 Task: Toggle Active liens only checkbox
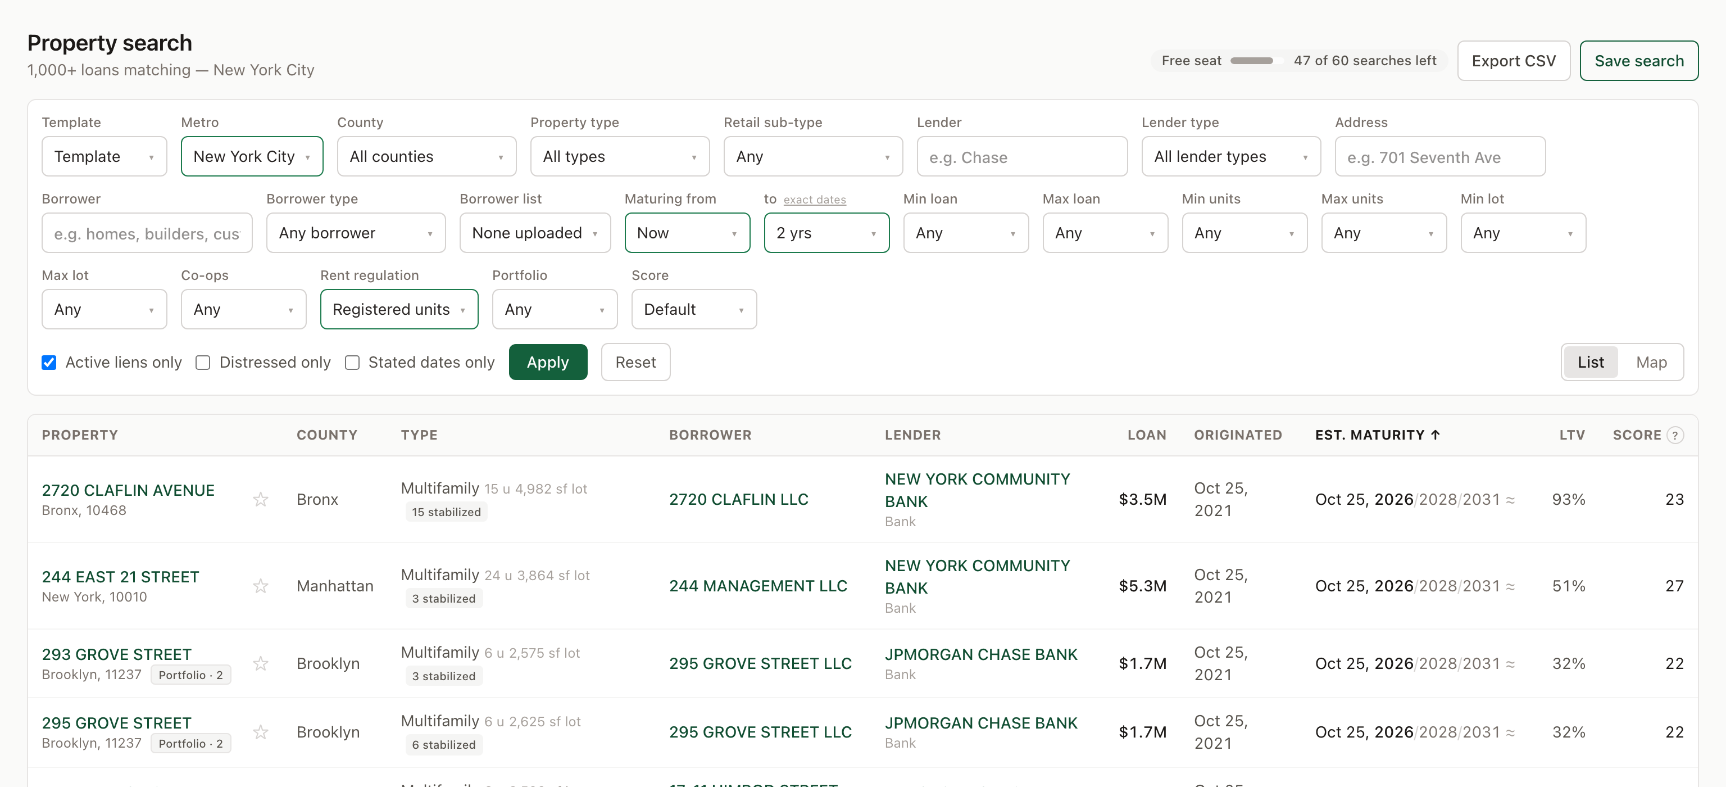(x=49, y=363)
